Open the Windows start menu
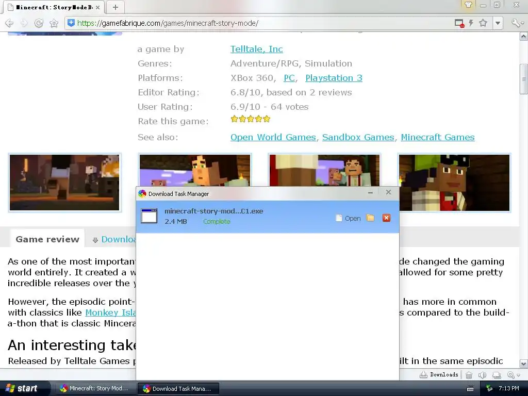The height and width of the screenshot is (396, 528). 24,388
